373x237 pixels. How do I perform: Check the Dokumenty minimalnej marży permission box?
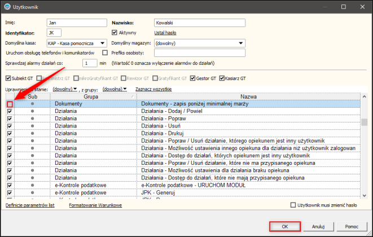pos(10,104)
